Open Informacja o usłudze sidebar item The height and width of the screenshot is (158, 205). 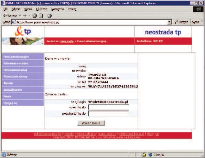point(23,63)
